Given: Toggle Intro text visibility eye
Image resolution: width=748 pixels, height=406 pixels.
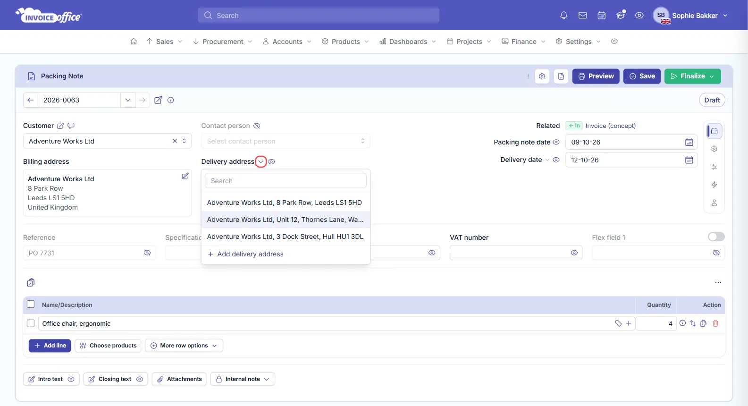Looking at the screenshot, I should pyautogui.click(x=71, y=379).
